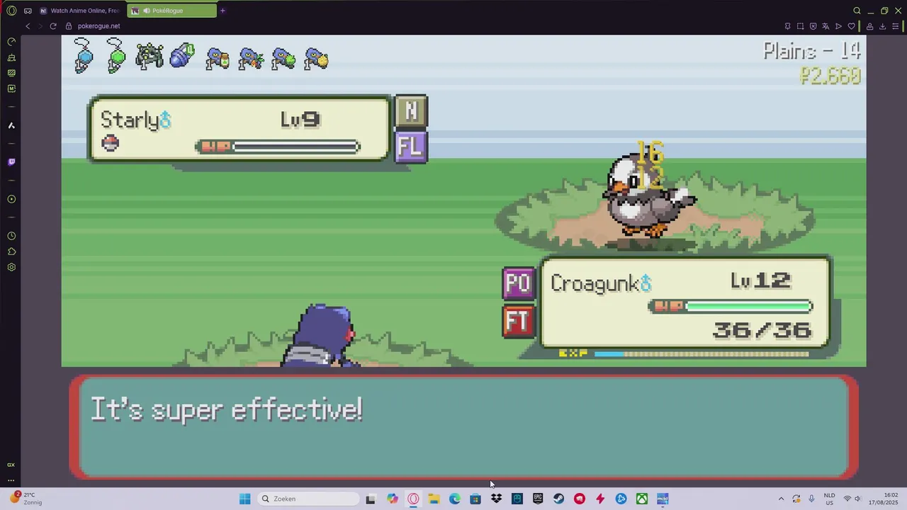This screenshot has height=510, width=907.
Task: Open the Twitch icon in Opera sidebar
Action: point(11,162)
